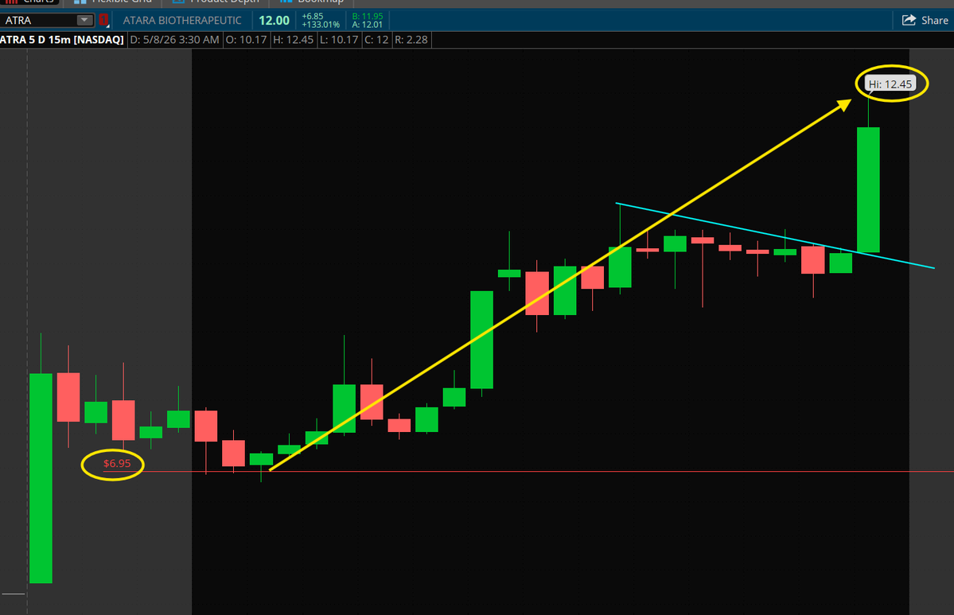This screenshot has height=615, width=954.
Task: Switch to the Flexible Grid tab
Action: point(113,2)
